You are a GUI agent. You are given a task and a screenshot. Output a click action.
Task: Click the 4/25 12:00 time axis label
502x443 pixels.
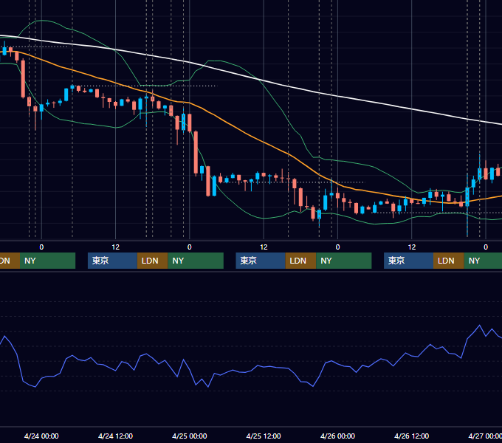264,436
